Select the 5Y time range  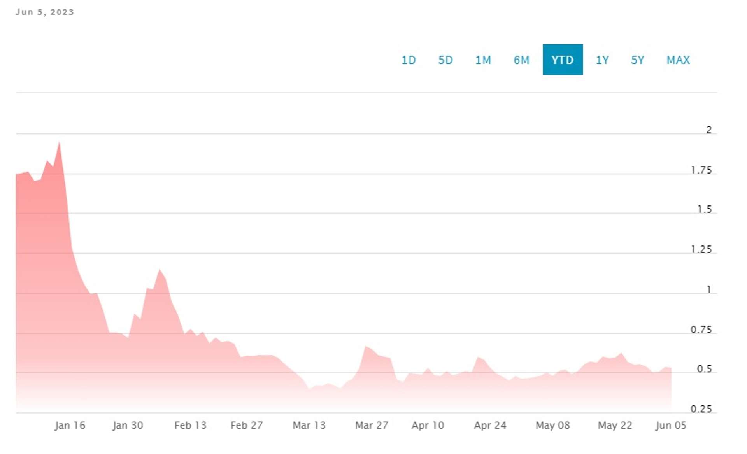pos(638,60)
